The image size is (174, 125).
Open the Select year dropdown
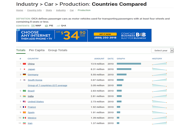pos(161,50)
